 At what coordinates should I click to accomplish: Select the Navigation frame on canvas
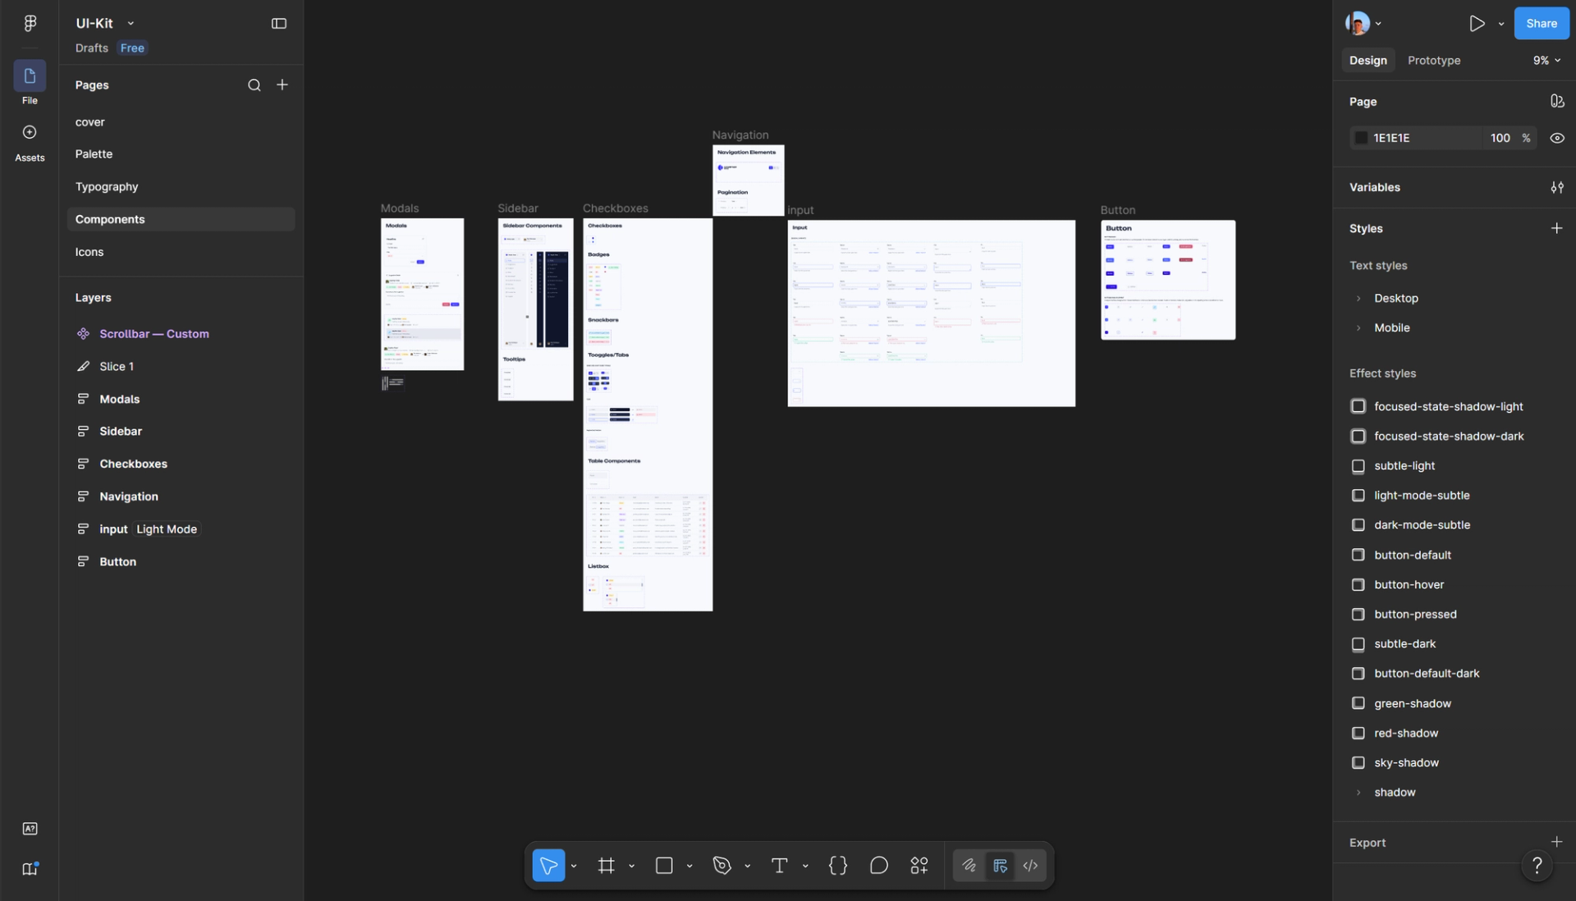point(748,181)
